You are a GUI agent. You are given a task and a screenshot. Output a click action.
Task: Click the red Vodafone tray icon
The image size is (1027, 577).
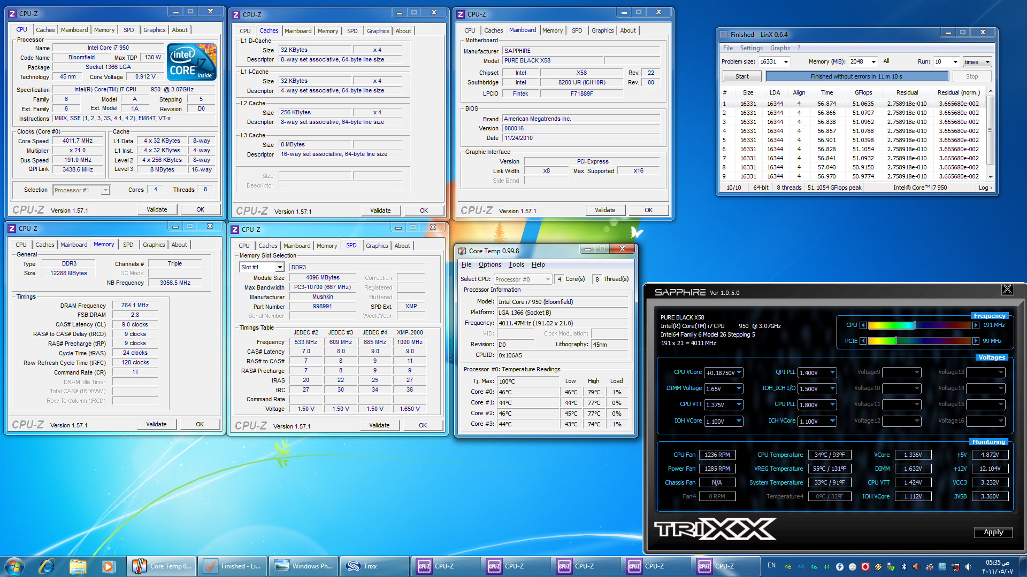(x=865, y=567)
